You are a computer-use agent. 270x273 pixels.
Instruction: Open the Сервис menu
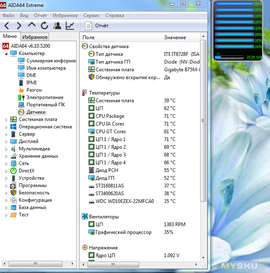[x=91, y=15]
